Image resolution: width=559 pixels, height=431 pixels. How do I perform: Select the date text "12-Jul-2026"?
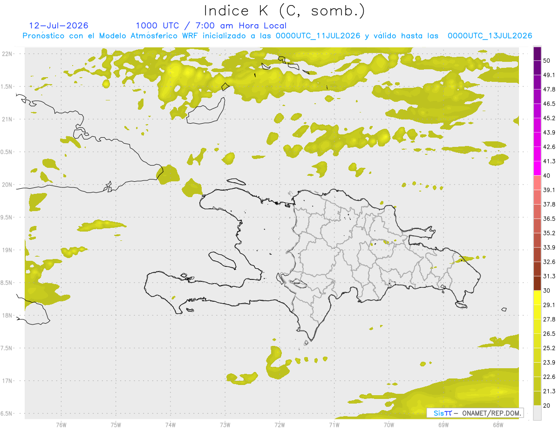click(x=59, y=26)
